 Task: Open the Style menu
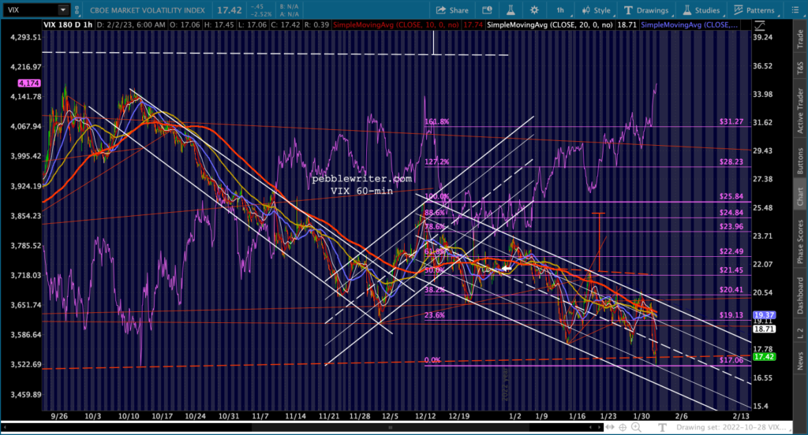tap(597, 9)
